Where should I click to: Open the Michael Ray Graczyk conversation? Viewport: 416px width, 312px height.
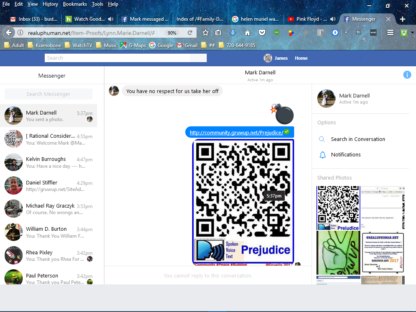pyautogui.click(x=49, y=208)
